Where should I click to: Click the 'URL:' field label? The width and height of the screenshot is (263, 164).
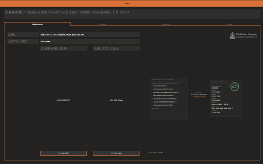point(23,35)
